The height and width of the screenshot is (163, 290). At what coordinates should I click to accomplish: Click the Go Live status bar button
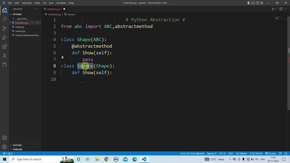(271, 153)
